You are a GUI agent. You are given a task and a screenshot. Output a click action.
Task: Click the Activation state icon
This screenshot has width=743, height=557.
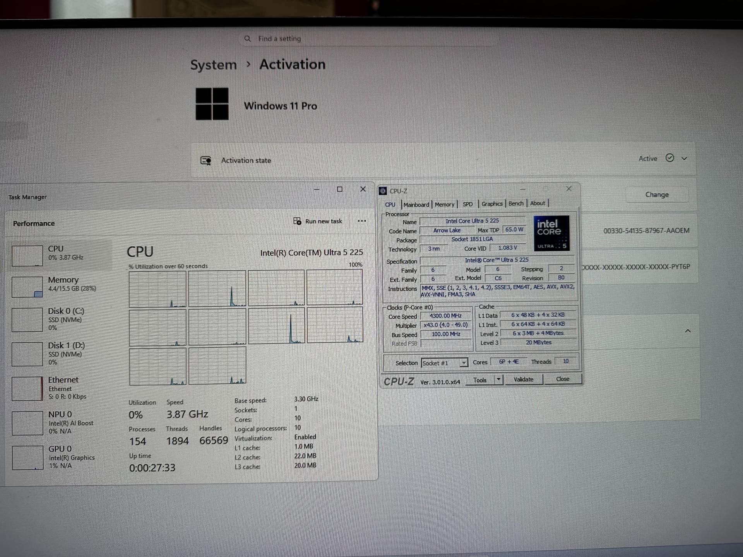tap(206, 161)
